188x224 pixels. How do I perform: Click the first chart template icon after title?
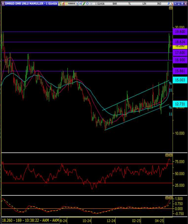click(x=60, y=4)
